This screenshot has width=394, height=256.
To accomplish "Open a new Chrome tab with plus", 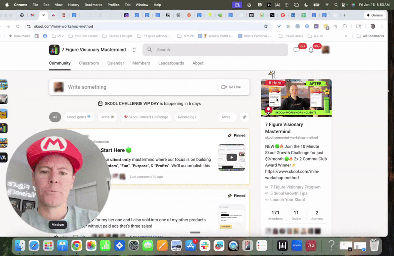I will [x=345, y=15].
